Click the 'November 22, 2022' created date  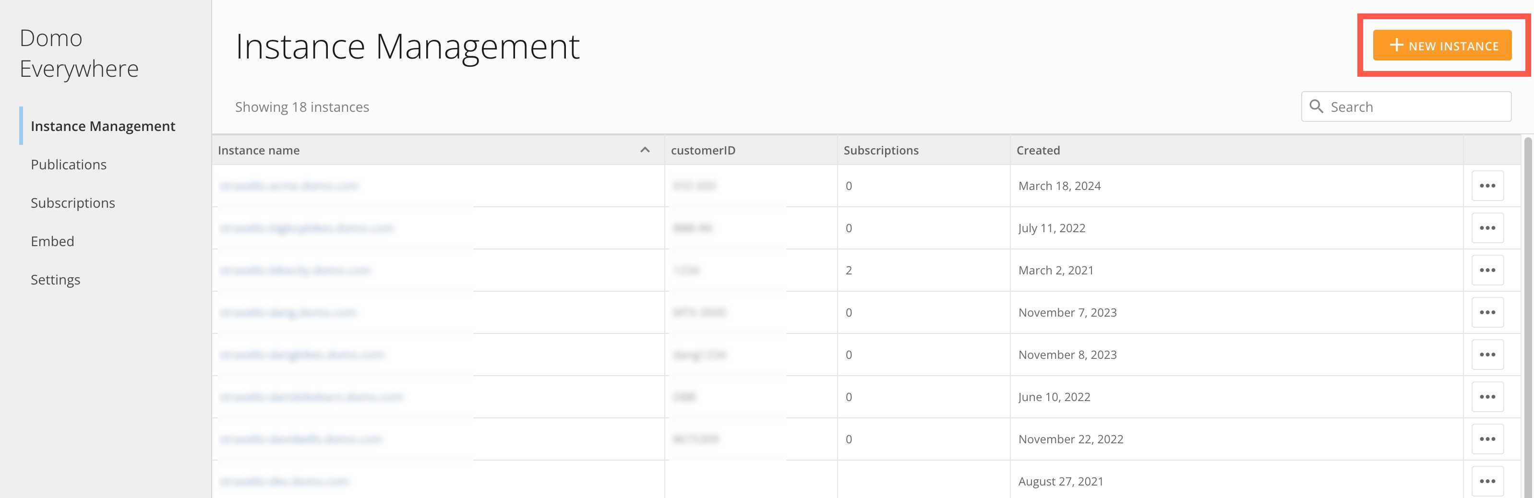[x=1071, y=439]
